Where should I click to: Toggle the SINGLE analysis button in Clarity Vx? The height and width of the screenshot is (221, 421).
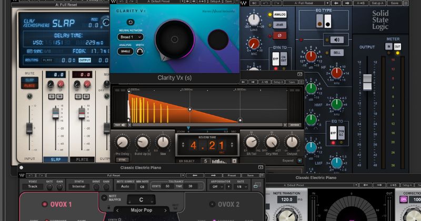[125, 51]
